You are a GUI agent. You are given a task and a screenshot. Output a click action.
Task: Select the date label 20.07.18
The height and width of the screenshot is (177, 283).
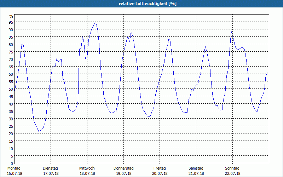160,173
